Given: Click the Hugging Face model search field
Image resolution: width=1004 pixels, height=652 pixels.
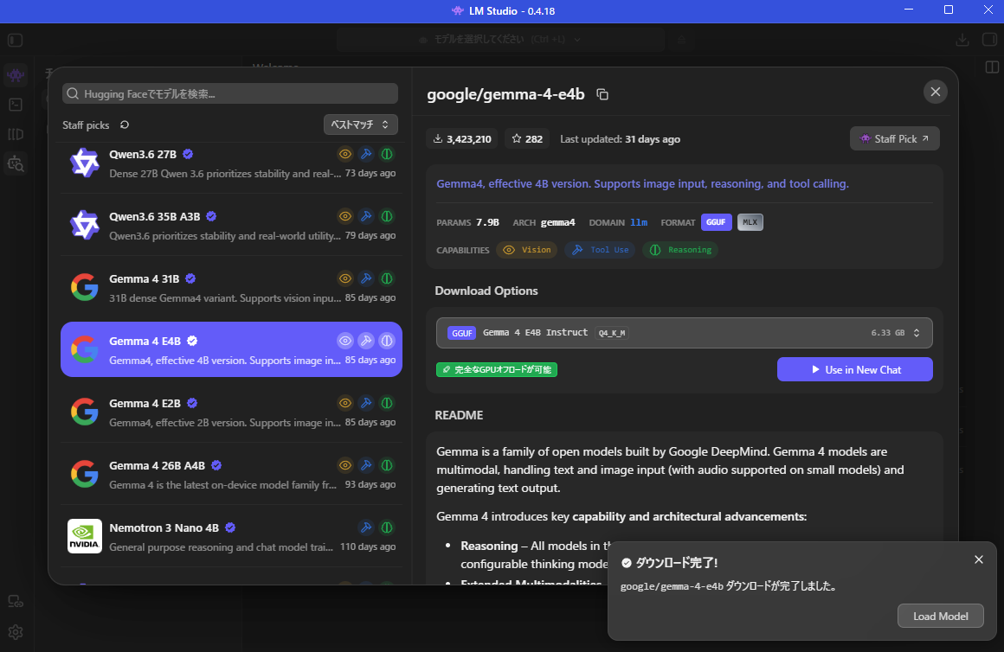Looking at the screenshot, I should [x=230, y=93].
